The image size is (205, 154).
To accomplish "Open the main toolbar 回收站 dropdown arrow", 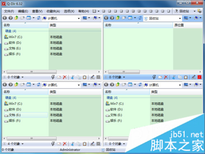I will 194,11.
